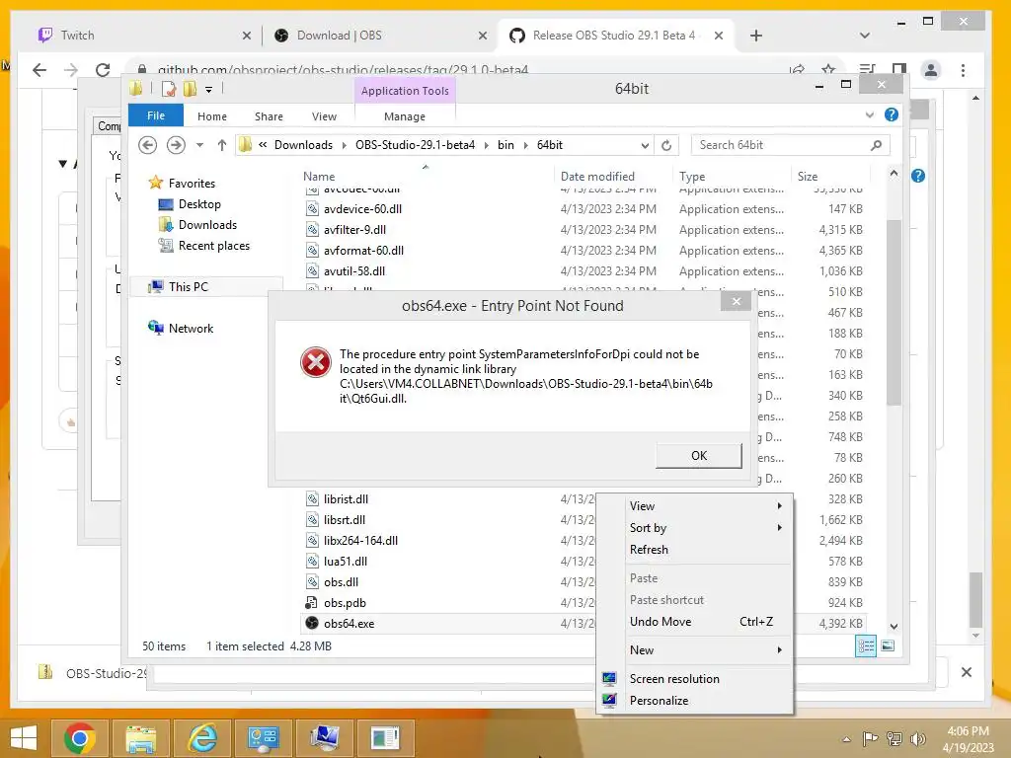Click the Explorer forward arrow button

[x=176, y=145]
